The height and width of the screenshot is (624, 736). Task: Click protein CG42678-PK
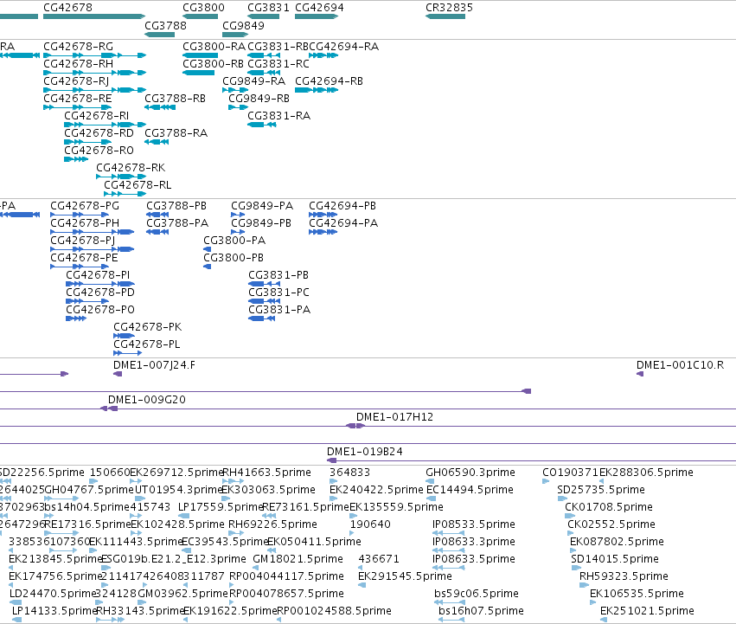pos(124,336)
